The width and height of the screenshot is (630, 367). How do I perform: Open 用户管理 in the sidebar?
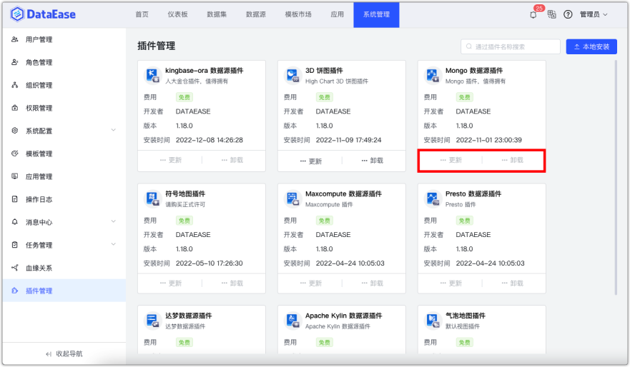pos(64,39)
